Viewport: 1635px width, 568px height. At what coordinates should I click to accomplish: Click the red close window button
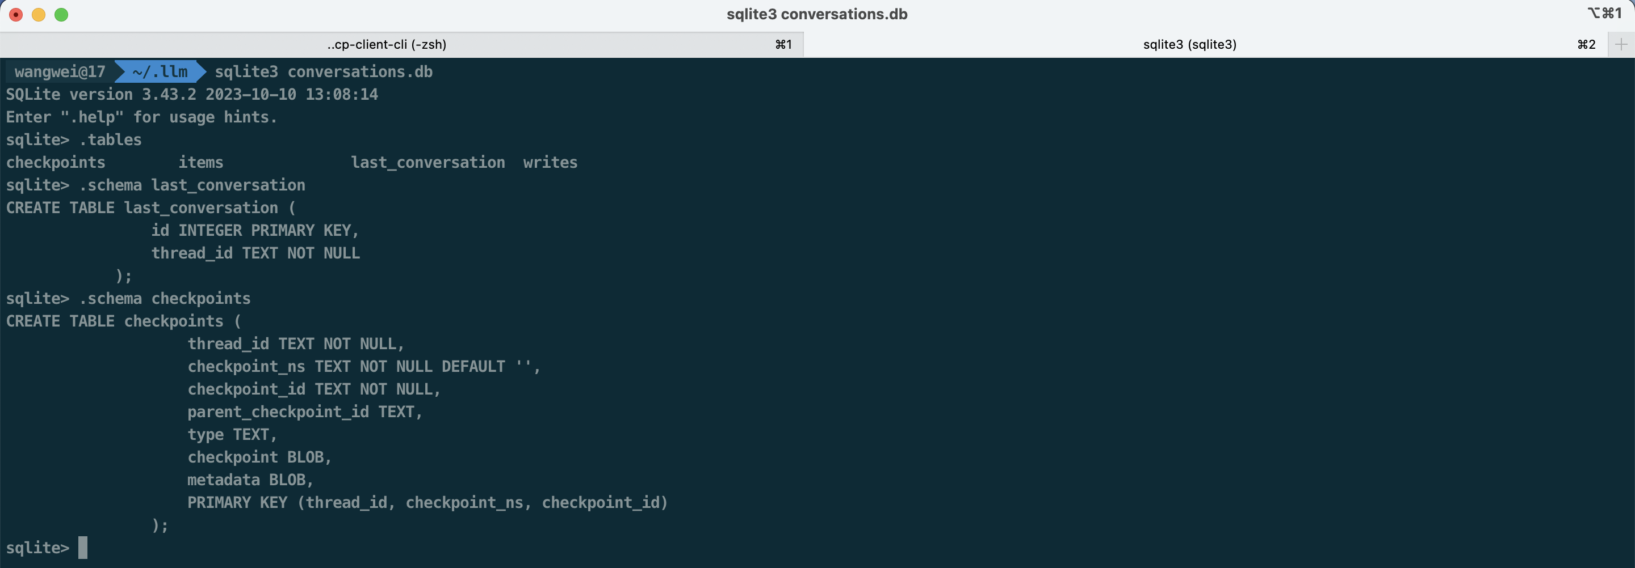tap(16, 15)
